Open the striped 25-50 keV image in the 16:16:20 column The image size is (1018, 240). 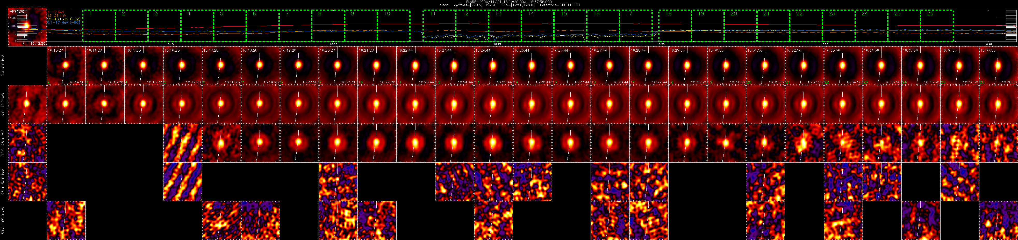pos(183,182)
